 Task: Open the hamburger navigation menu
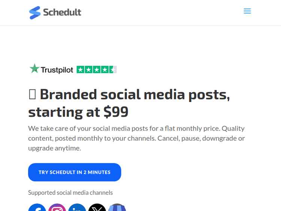pos(247,11)
